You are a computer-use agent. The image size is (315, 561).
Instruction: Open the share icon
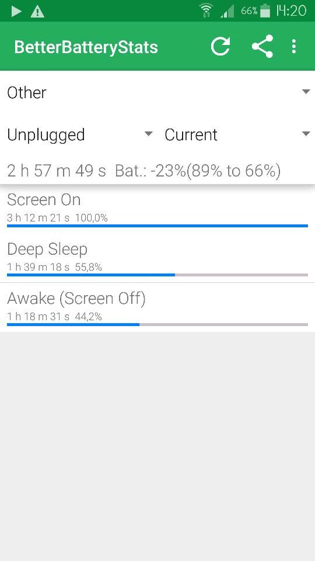coord(262,46)
